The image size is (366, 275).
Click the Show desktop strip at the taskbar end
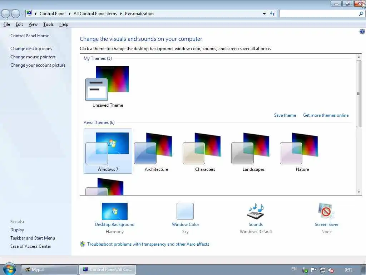[363, 270]
